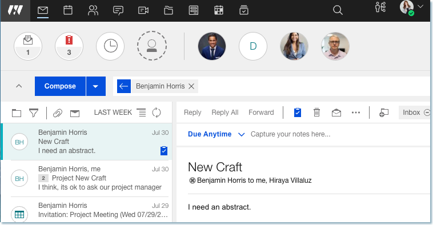The height and width of the screenshot is (225, 433).
Task: Expand the thread count badge 2
Action: pyautogui.click(x=43, y=178)
